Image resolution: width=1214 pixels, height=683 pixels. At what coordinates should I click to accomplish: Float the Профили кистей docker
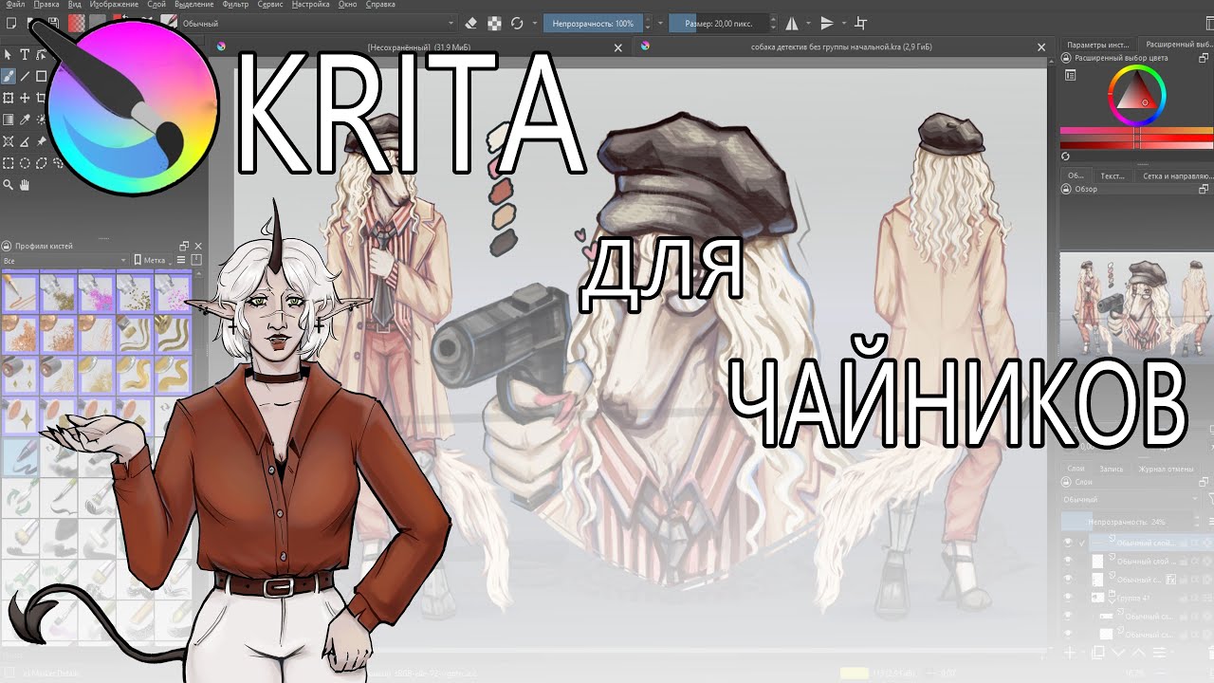[x=185, y=246]
